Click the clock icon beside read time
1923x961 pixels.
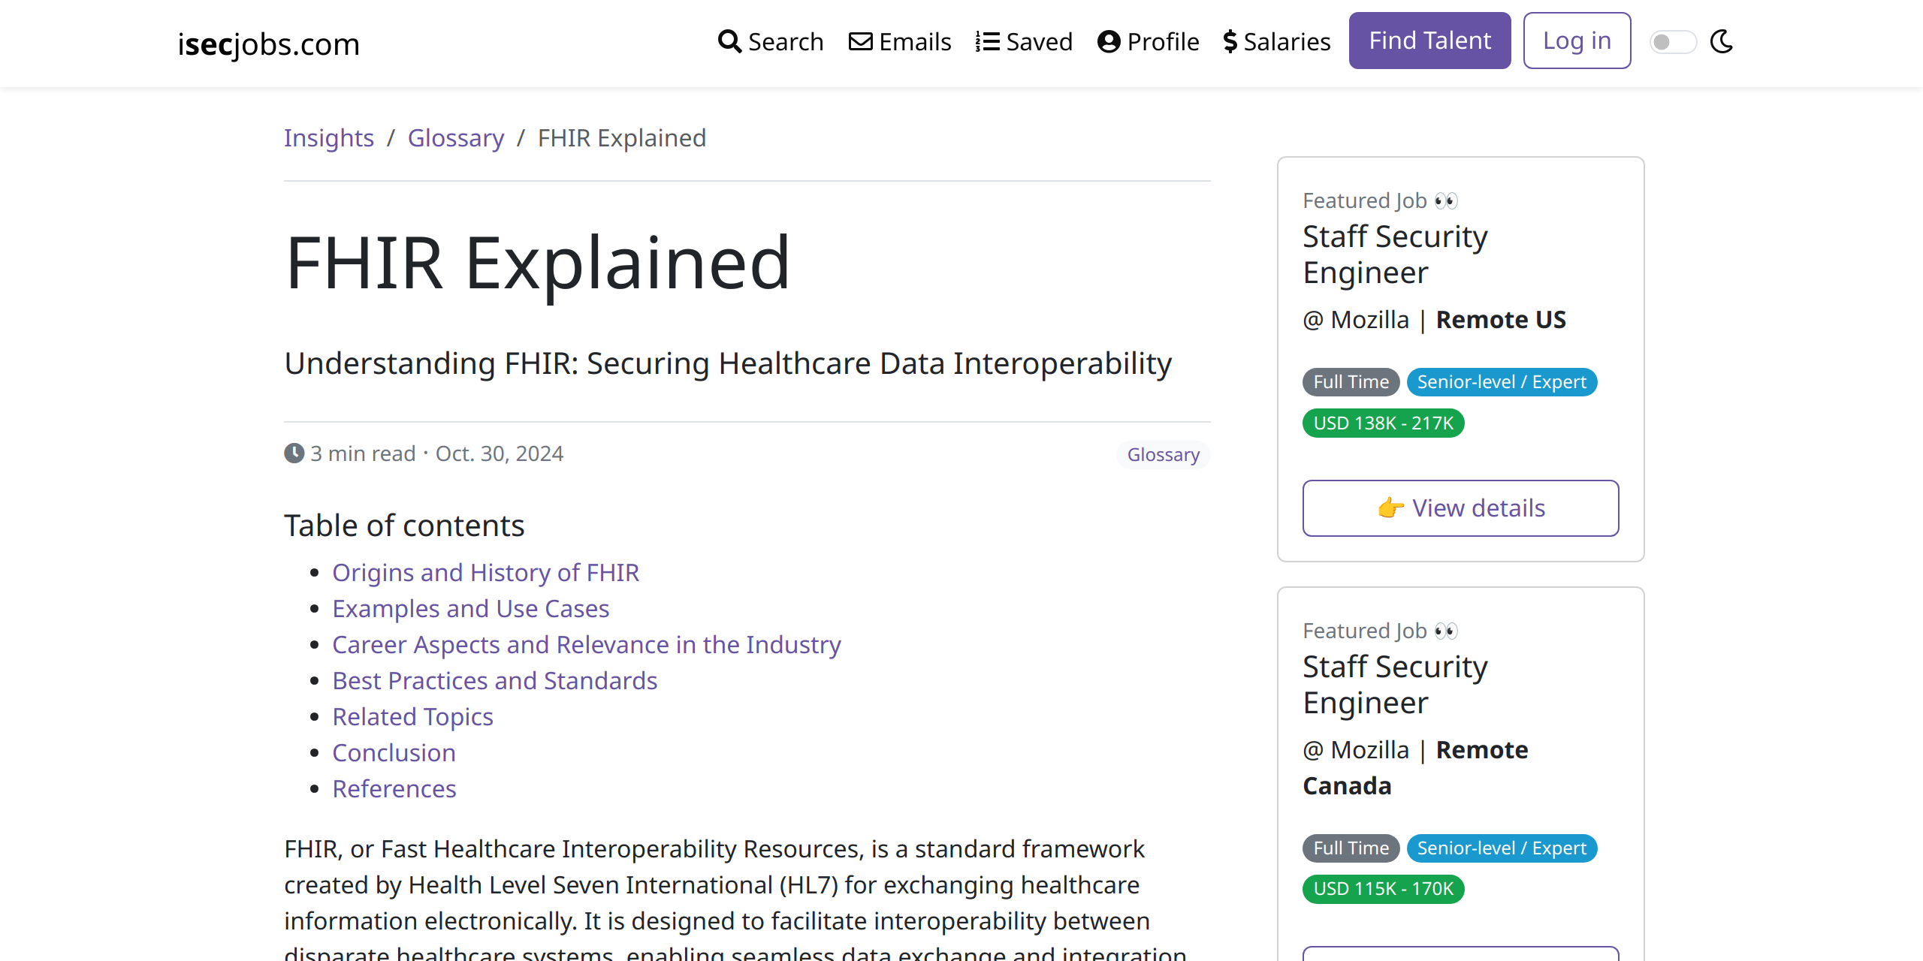click(x=294, y=453)
